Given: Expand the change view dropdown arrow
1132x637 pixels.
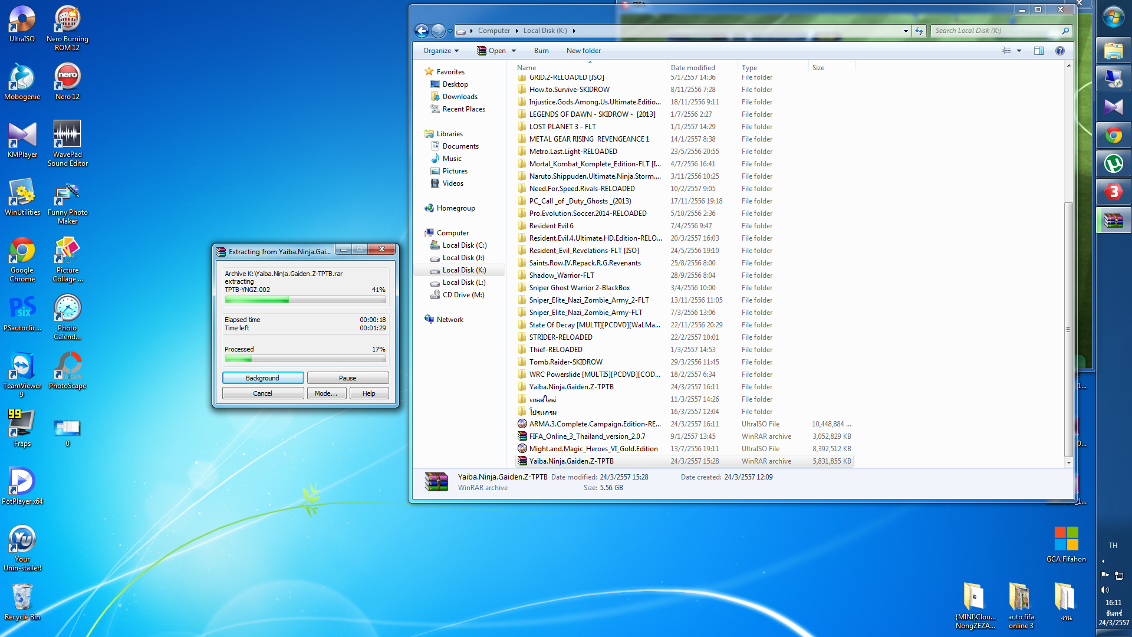Looking at the screenshot, I should coord(1019,51).
